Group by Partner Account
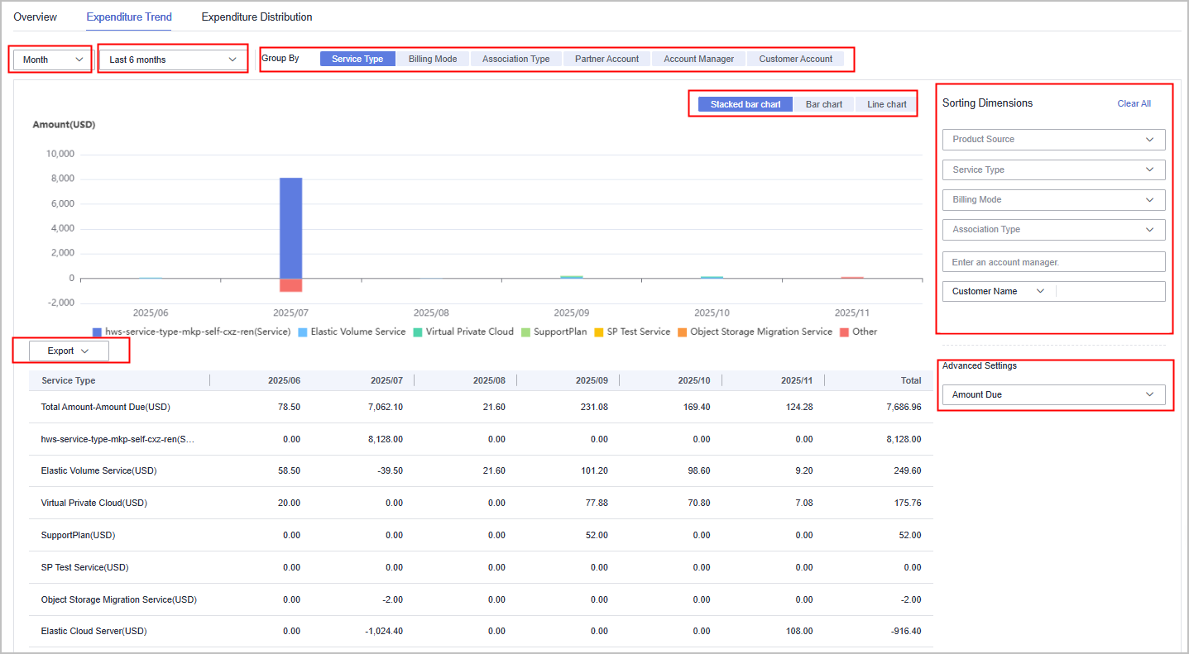The image size is (1189, 654). [x=606, y=59]
